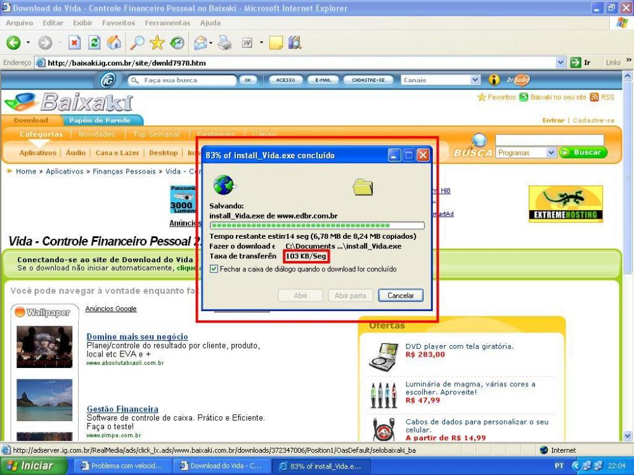Click the Mail envelope toolbar icon
The height and width of the screenshot is (475, 634).
click(x=200, y=42)
